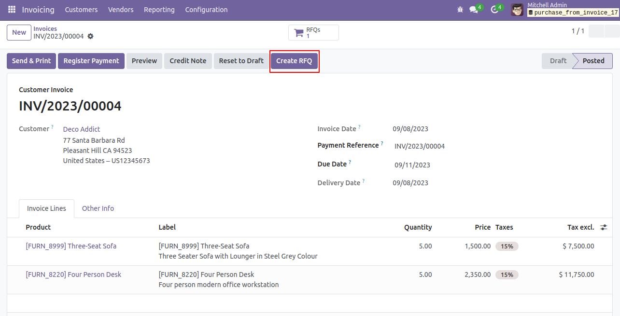Screen dimensions: 620x316
Task: Click Reset to Draft button
Action: coord(241,61)
